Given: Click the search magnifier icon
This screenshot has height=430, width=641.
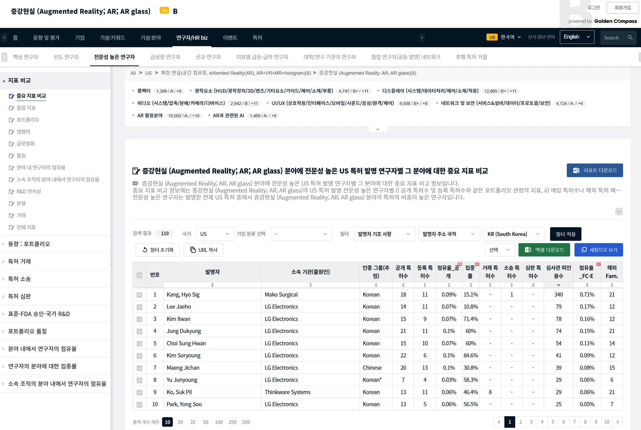Looking at the screenshot, I should (x=630, y=38).
